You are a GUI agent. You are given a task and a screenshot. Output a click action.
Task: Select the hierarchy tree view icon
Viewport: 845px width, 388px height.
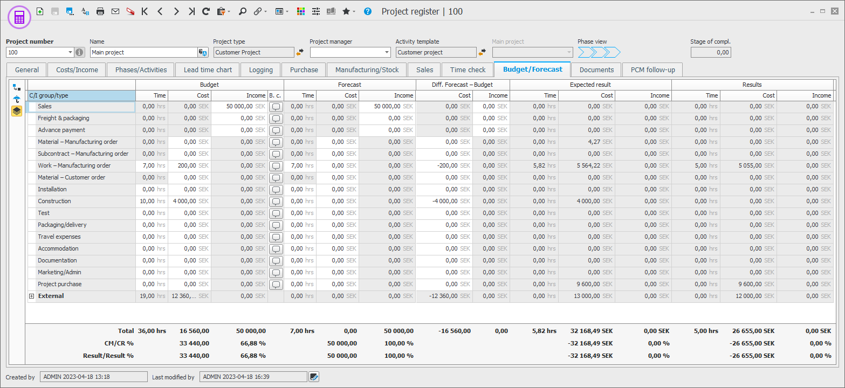click(x=17, y=87)
